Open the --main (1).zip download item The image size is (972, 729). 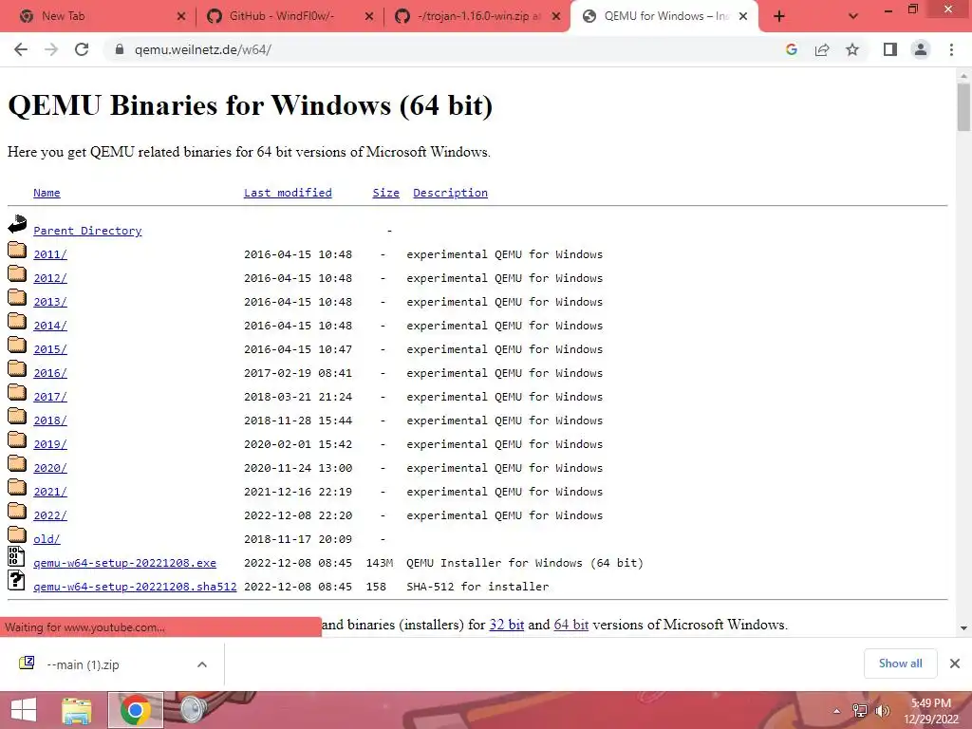(x=84, y=664)
